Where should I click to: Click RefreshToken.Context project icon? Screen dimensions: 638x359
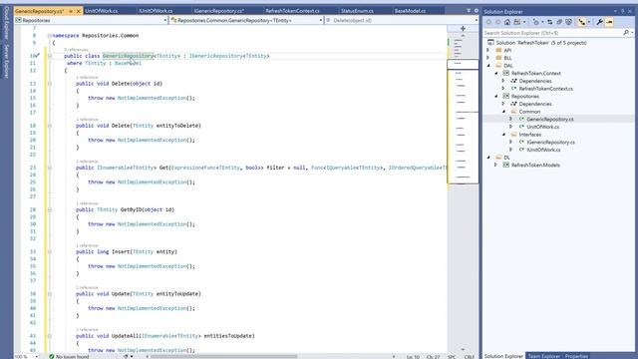(505, 73)
